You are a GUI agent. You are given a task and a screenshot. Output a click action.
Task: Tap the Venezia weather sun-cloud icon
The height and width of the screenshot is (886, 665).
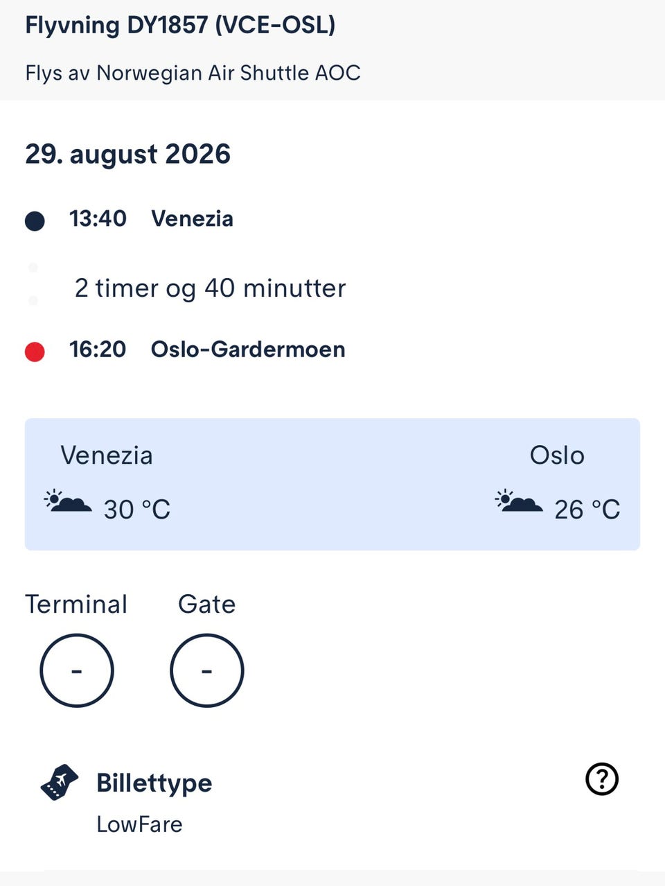67,501
